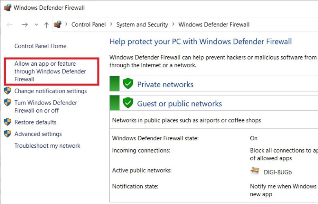The height and width of the screenshot is (204, 318).
Task: Click the firewall icon in address bar
Action: tap(58, 24)
